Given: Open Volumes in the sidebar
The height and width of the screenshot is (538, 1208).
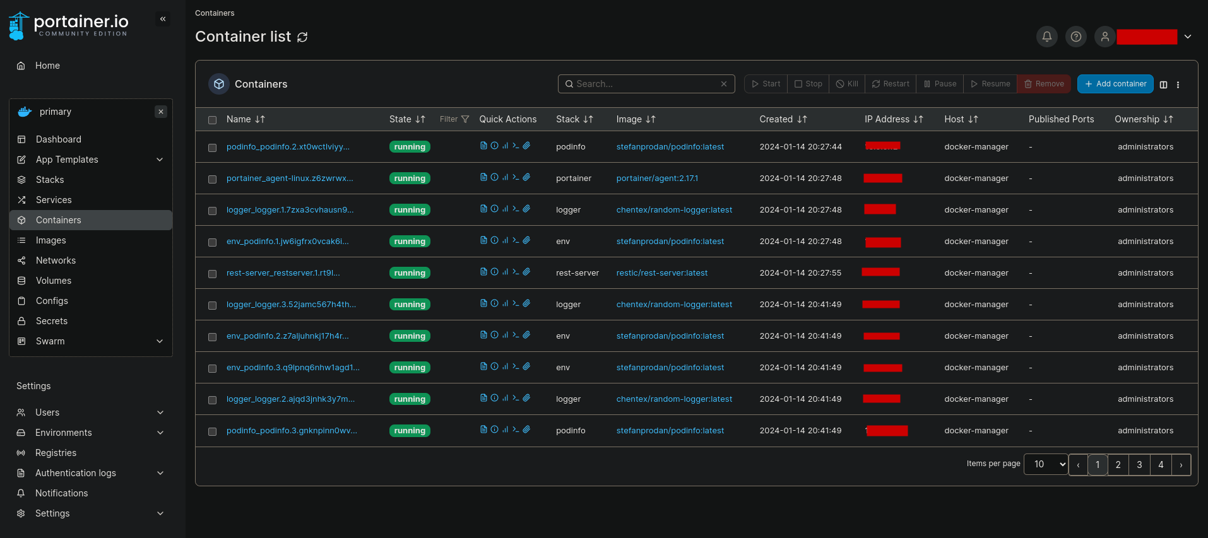Looking at the screenshot, I should (54, 281).
